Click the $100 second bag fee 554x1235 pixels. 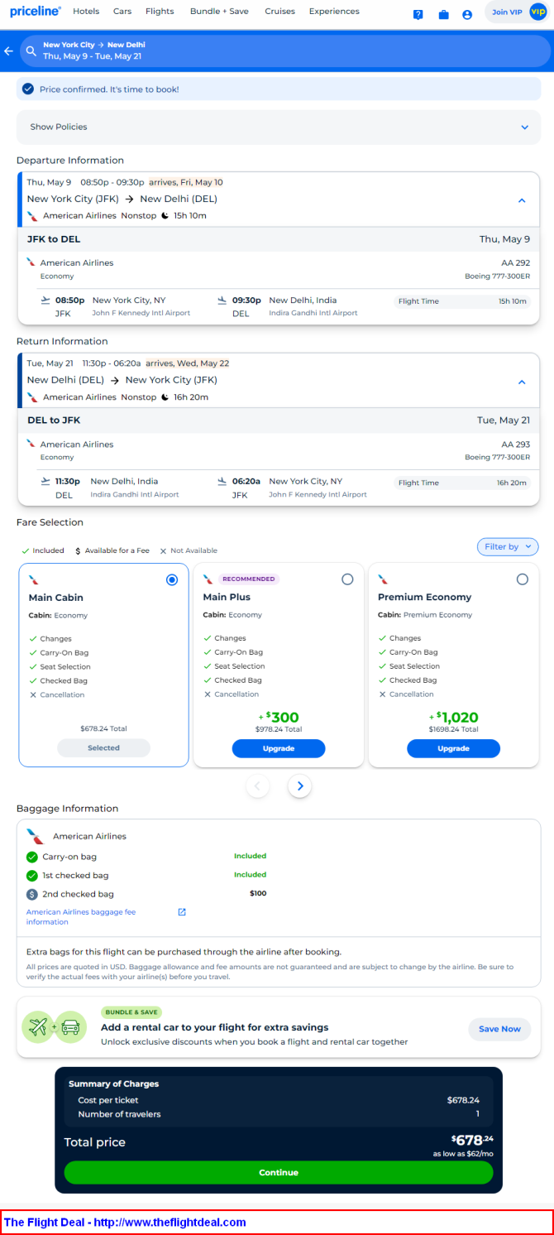click(x=258, y=893)
